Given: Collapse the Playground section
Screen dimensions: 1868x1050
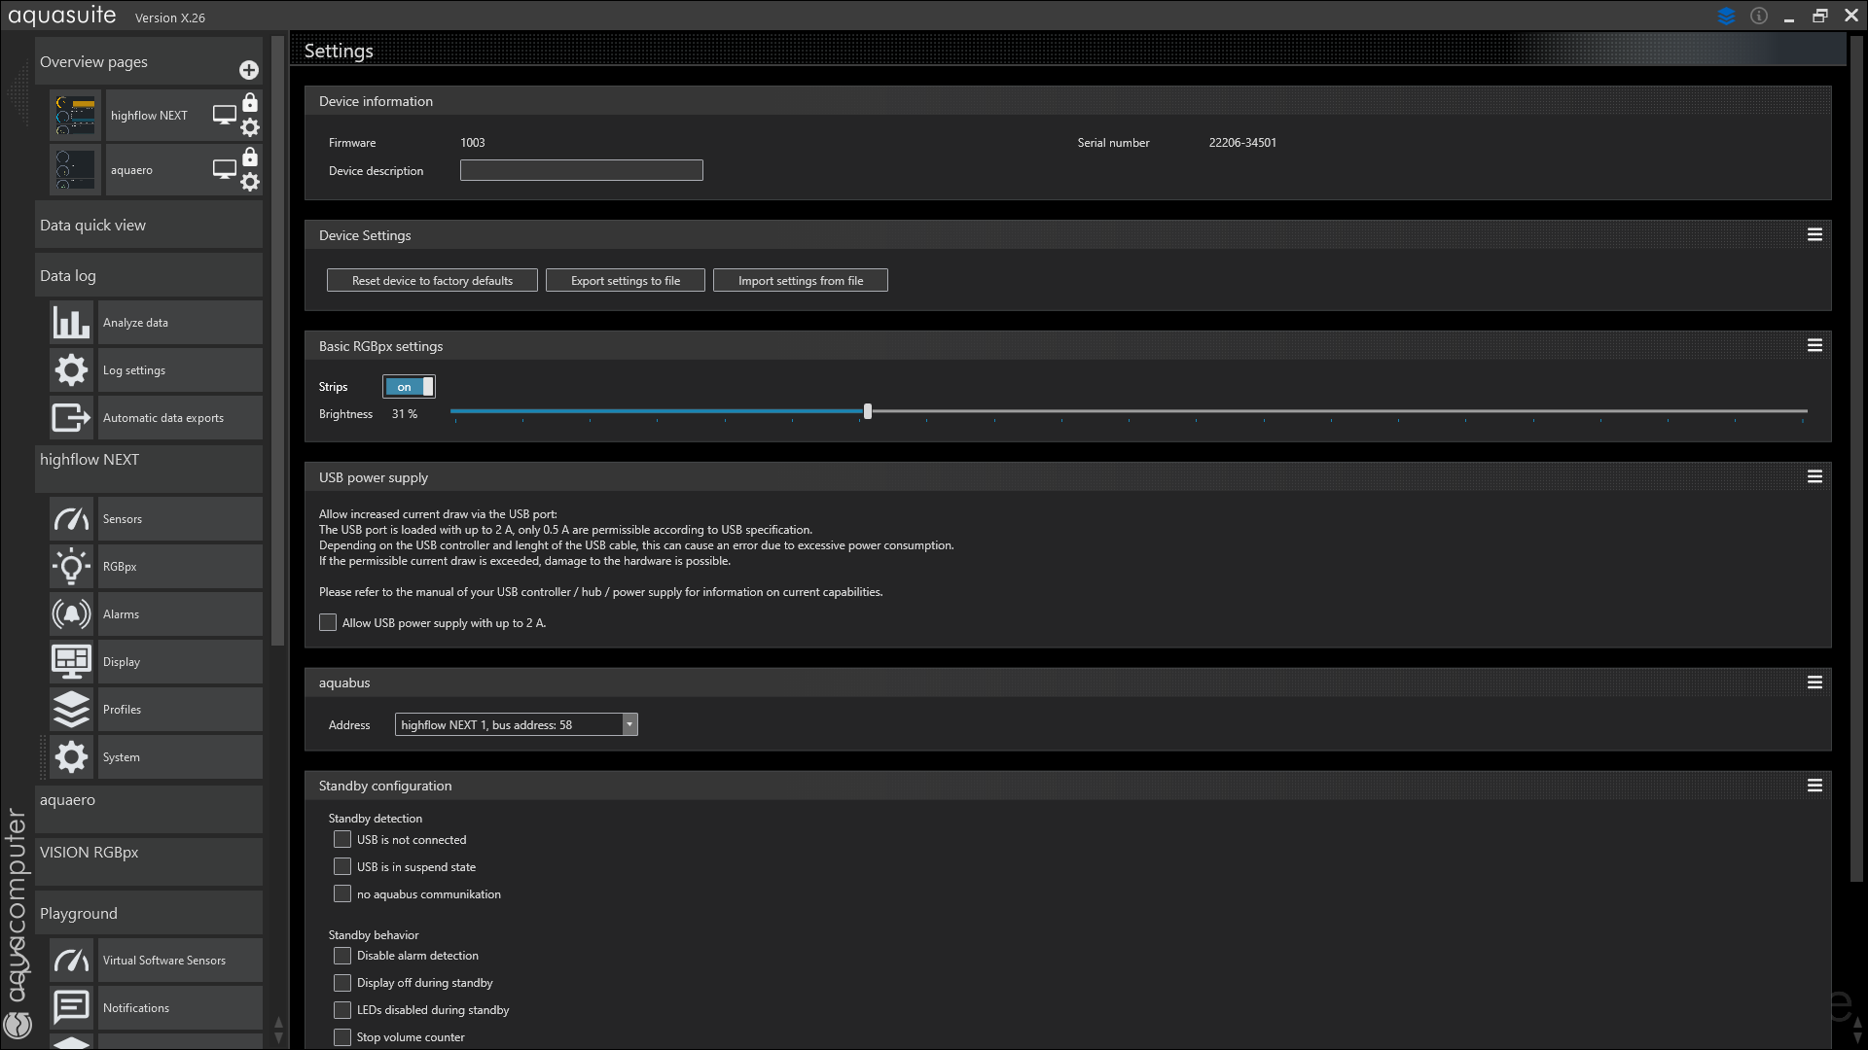Looking at the screenshot, I should pyautogui.click(x=149, y=914).
